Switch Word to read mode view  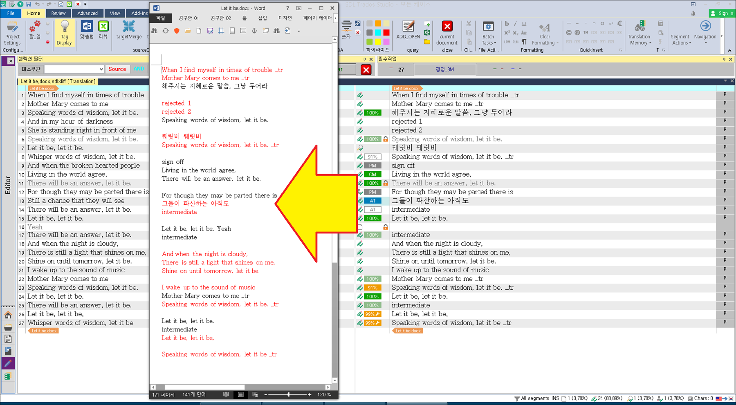(x=226, y=394)
